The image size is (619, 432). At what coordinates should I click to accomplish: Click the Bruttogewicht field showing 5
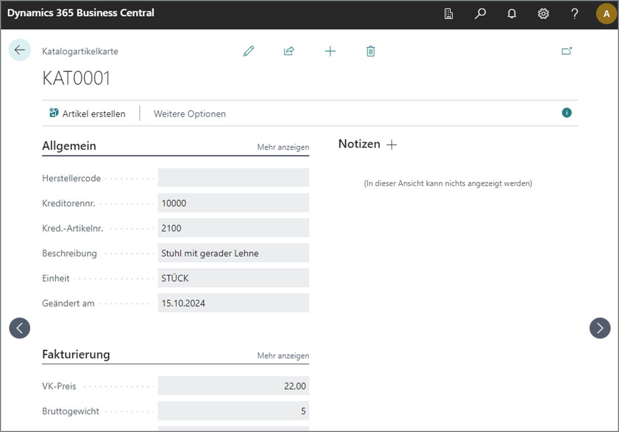(x=233, y=411)
